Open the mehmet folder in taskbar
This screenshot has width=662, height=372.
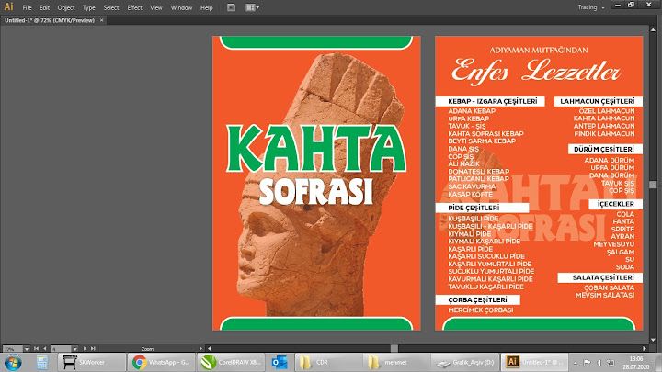(x=397, y=362)
